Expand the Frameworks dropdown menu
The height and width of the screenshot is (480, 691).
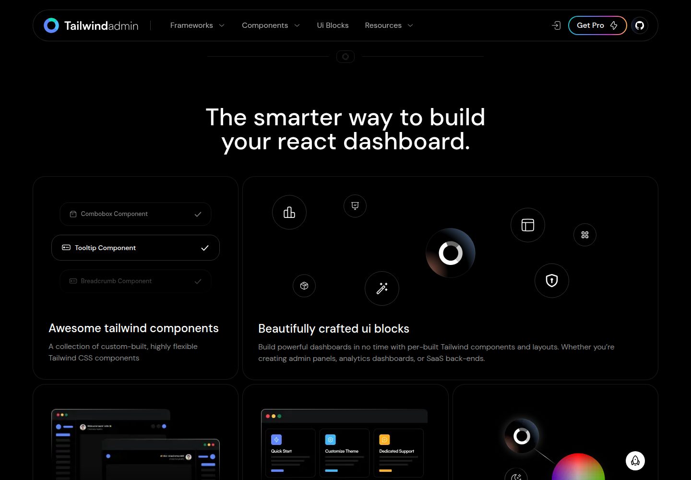pyautogui.click(x=197, y=25)
